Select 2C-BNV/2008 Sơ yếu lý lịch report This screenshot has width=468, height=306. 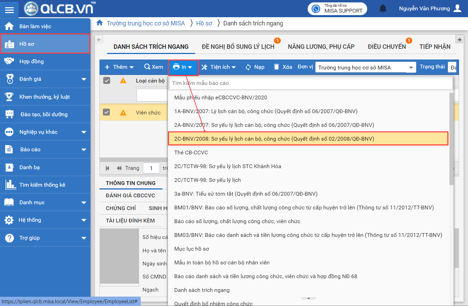tap(274, 139)
